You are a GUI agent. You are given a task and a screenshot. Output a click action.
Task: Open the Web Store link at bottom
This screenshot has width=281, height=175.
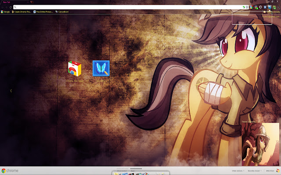point(273,171)
